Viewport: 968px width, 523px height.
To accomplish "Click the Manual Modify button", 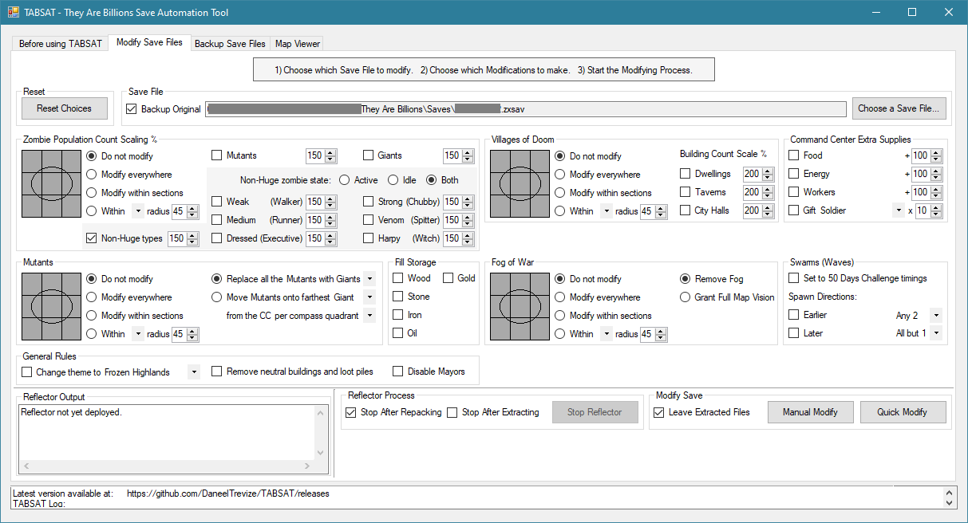I will point(811,412).
